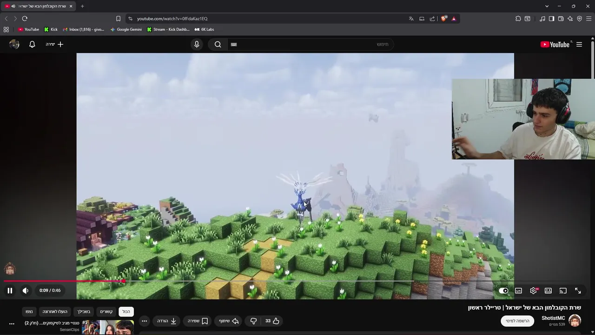Enter full screen mode

[x=578, y=291]
